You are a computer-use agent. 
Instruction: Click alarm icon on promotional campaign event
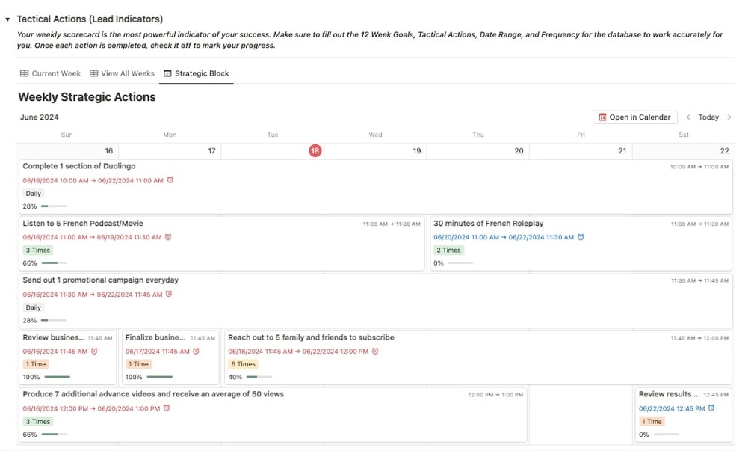click(x=169, y=294)
